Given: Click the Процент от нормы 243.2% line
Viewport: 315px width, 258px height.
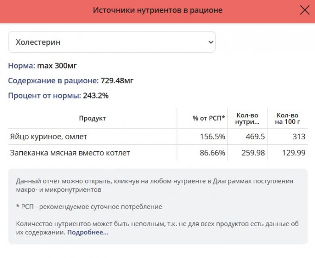Looking at the screenshot, I should tap(58, 96).
